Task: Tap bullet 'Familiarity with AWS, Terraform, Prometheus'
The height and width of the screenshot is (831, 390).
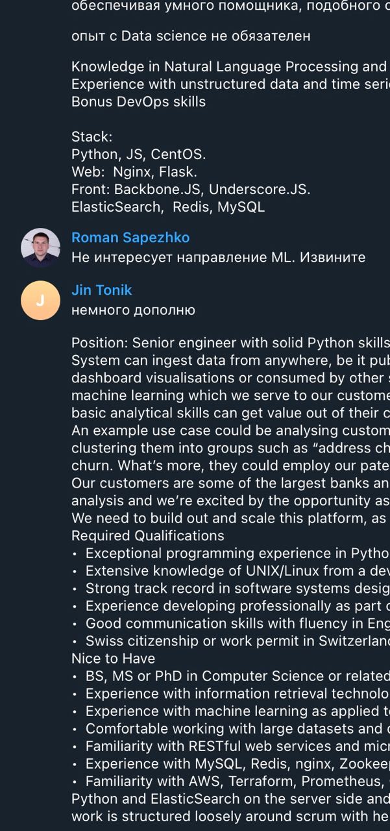Action: (230, 781)
